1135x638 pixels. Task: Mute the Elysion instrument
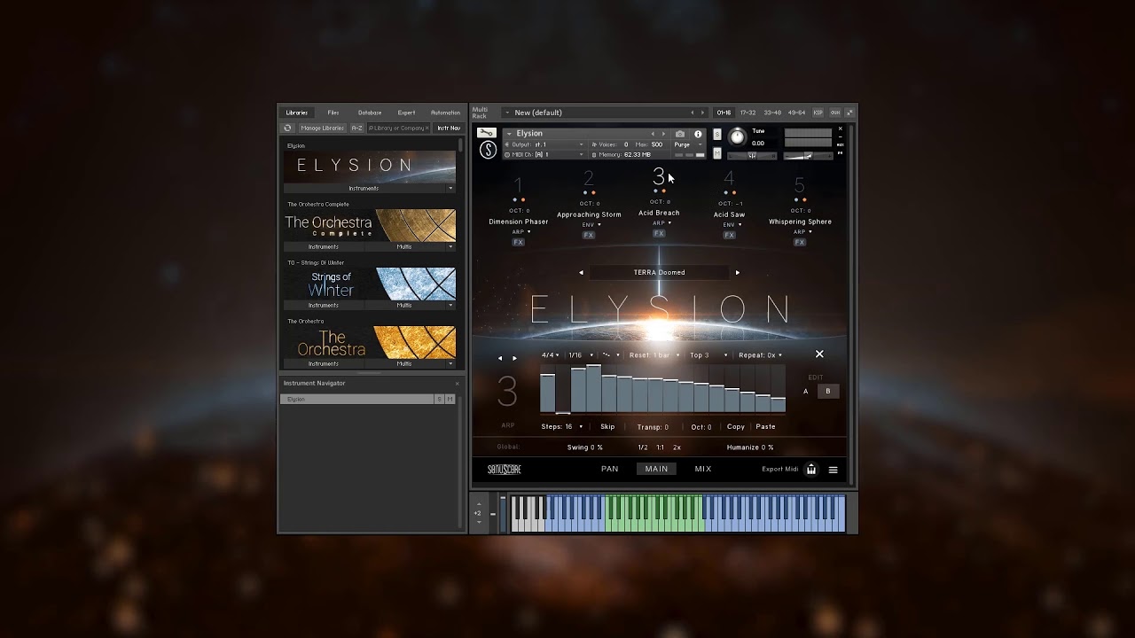tap(717, 152)
